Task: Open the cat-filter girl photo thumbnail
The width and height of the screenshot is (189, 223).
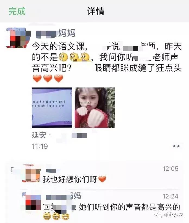Action: pos(95,108)
